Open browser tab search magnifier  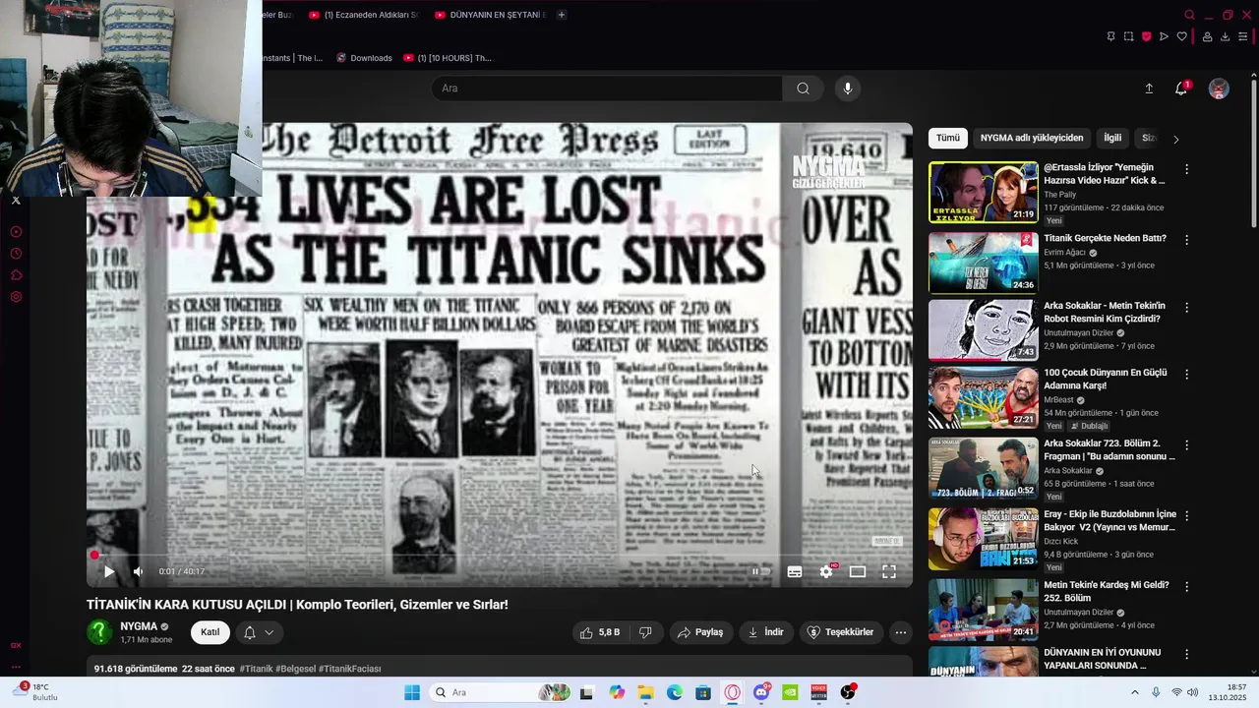point(1189,15)
